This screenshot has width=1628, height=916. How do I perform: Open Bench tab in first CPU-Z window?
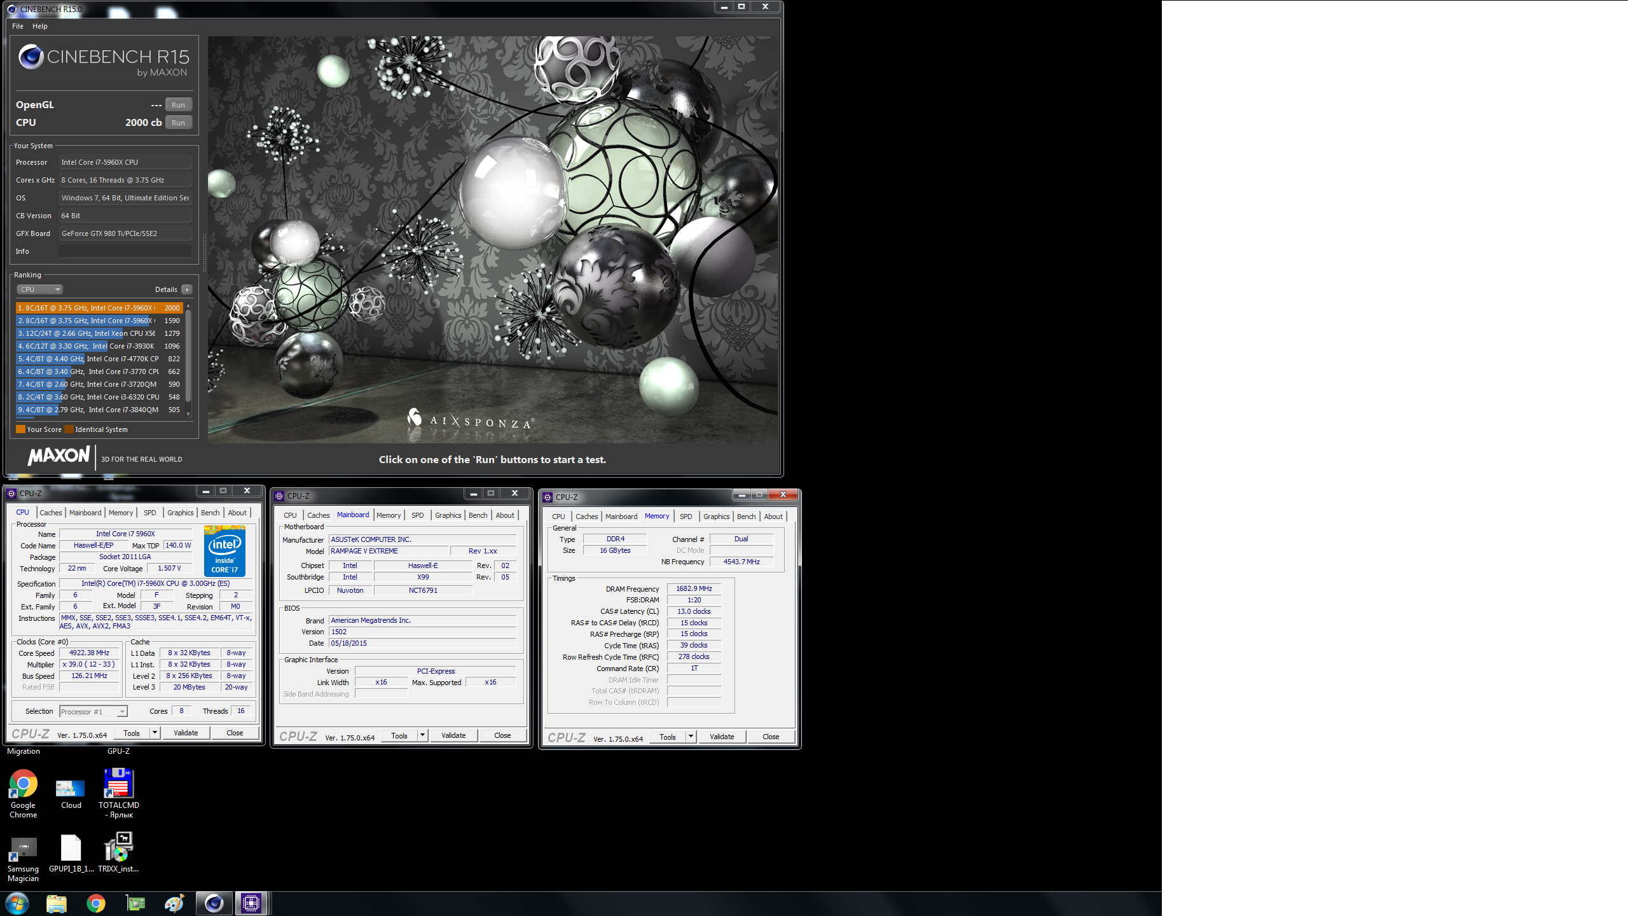pos(210,513)
